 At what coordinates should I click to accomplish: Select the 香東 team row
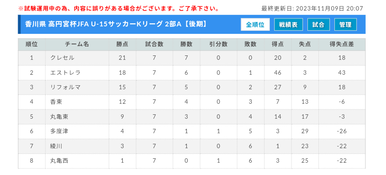click(x=192, y=102)
